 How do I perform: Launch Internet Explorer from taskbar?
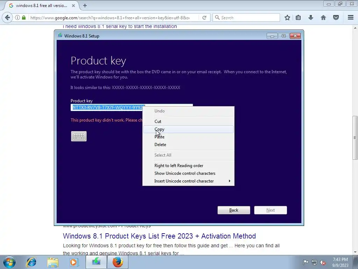(x=31, y=262)
